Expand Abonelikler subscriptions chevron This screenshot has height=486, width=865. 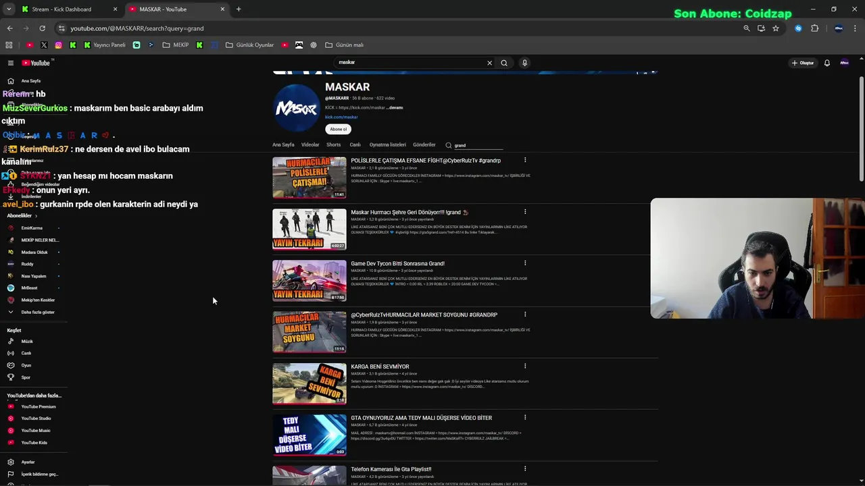coord(36,215)
